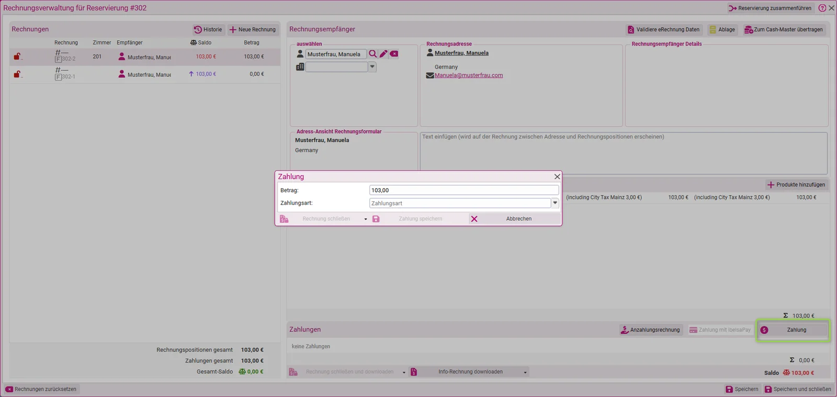Click the Speichern button
The image size is (837, 397).
coord(742,389)
